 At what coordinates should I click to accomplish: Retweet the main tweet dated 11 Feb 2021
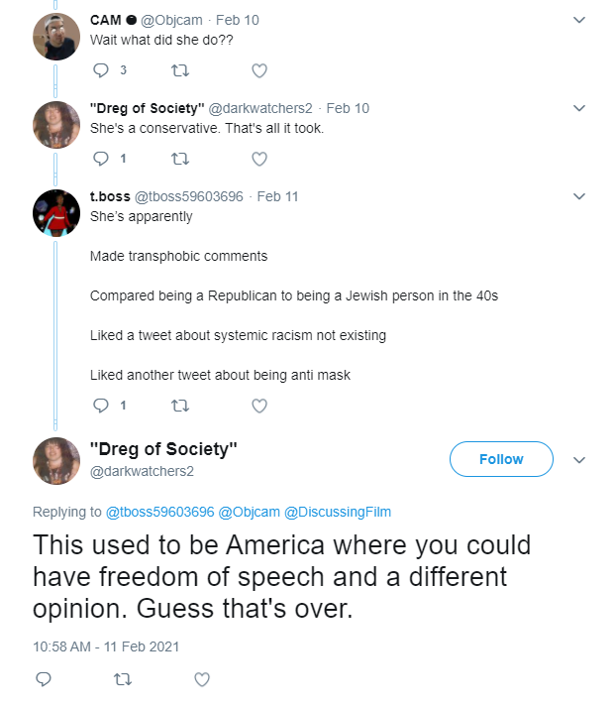pyautogui.click(x=123, y=679)
